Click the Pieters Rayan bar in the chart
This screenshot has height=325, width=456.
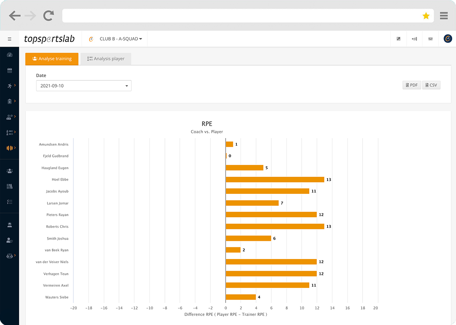click(271, 215)
